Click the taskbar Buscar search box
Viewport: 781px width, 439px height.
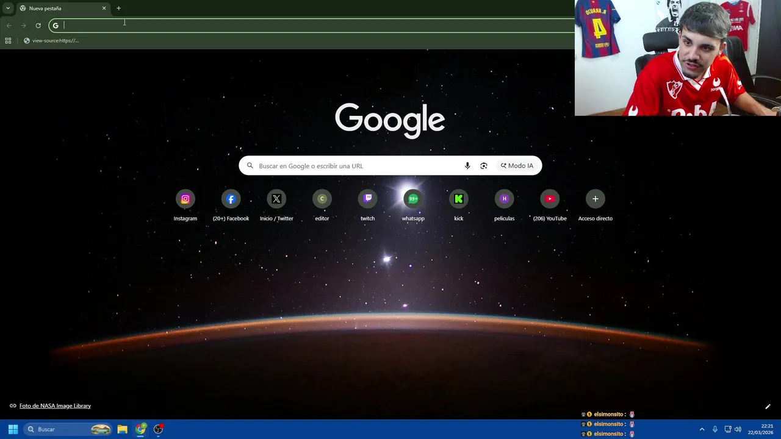[x=68, y=429]
